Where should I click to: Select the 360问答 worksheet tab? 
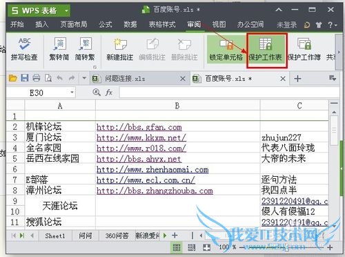pos(117,236)
